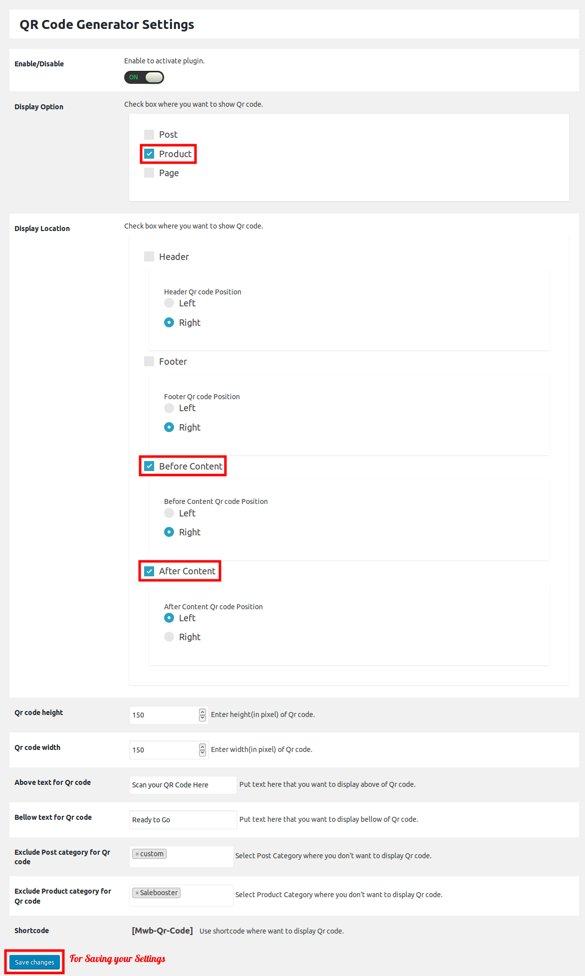The width and height of the screenshot is (585, 976).
Task: Select Right for After Content Qr position
Action: pos(169,637)
